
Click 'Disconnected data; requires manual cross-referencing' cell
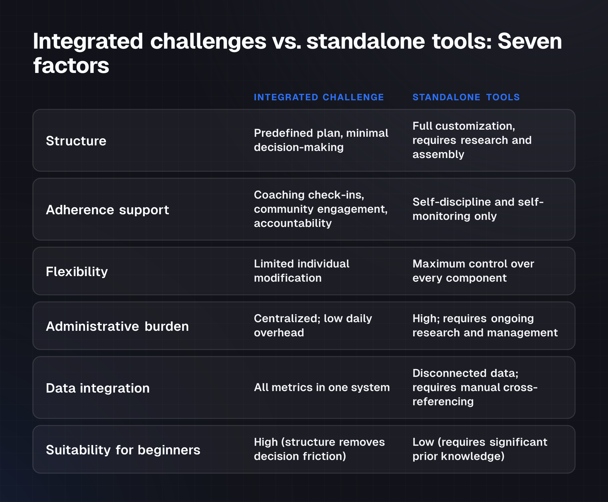click(x=475, y=388)
